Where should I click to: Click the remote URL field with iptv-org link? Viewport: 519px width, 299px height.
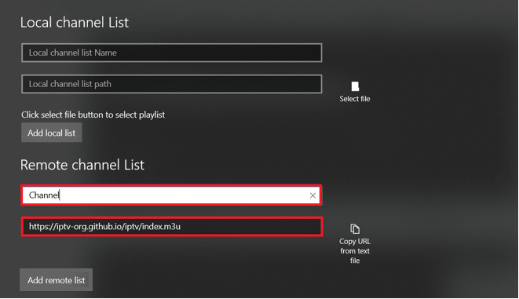(x=171, y=227)
